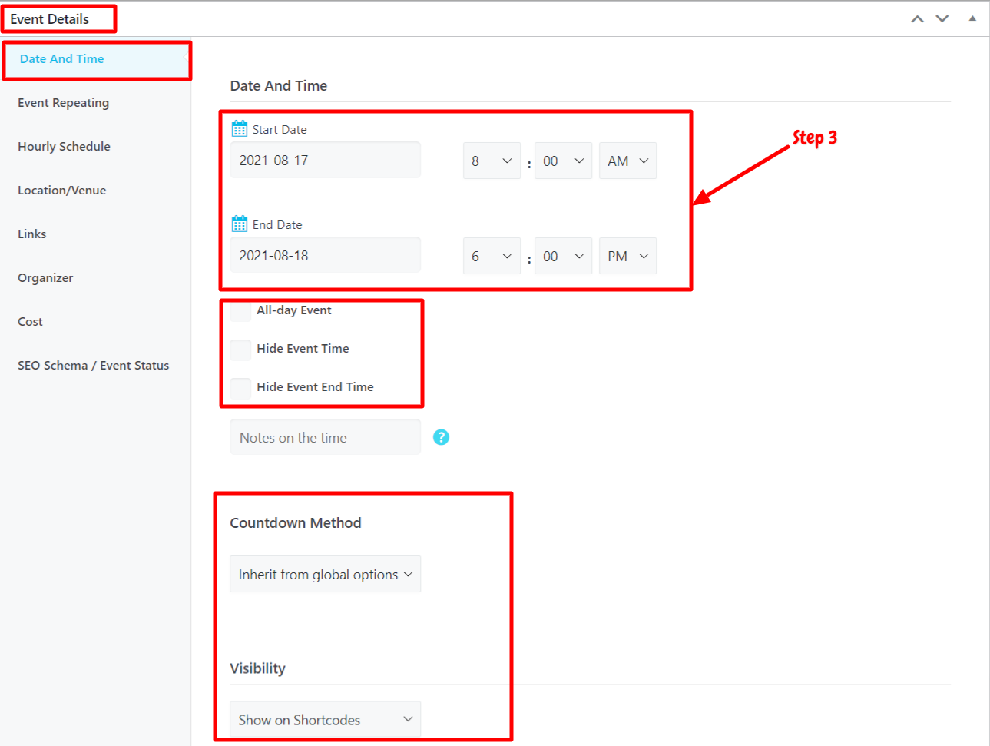Focus the Notes on the time field
This screenshot has height=746, width=990.
[326, 437]
